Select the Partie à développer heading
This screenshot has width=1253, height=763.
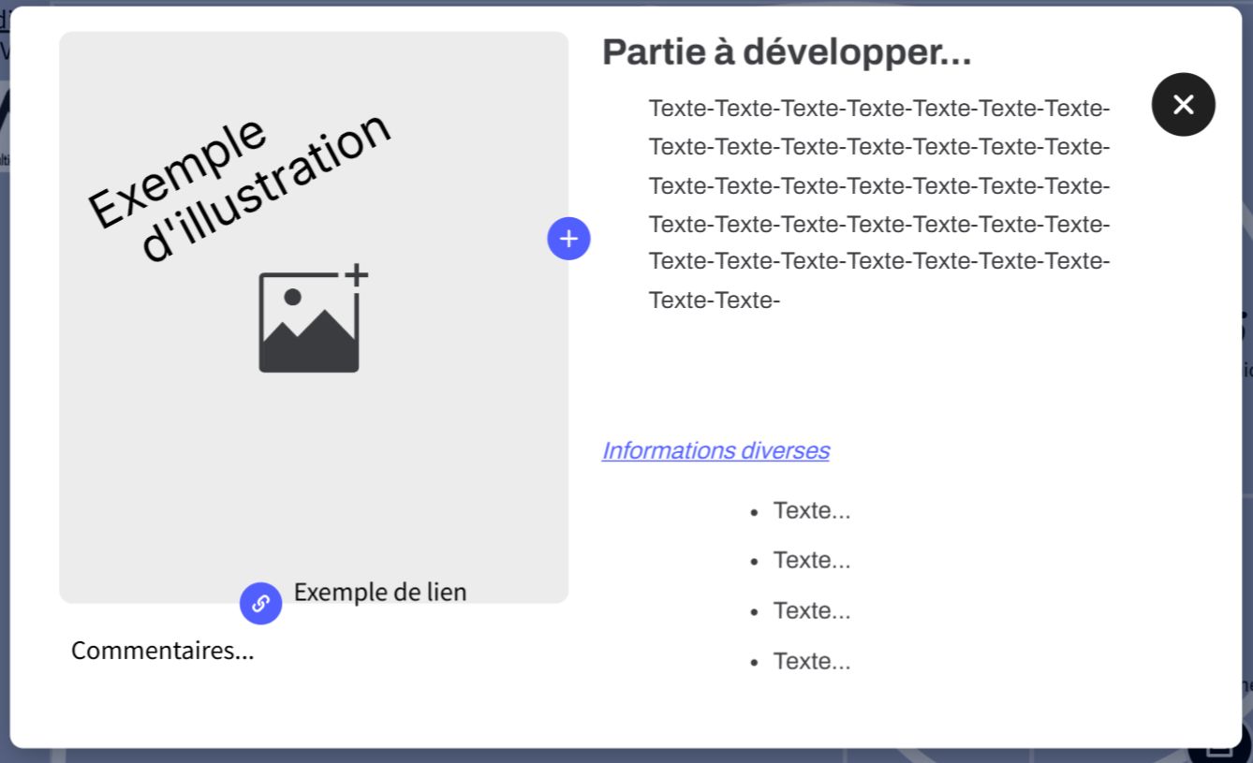click(x=786, y=52)
